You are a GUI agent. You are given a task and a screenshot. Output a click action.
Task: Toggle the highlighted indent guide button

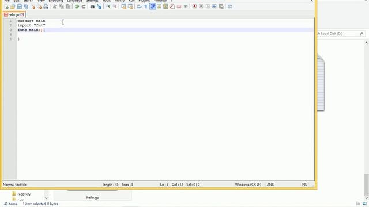[152, 6]
